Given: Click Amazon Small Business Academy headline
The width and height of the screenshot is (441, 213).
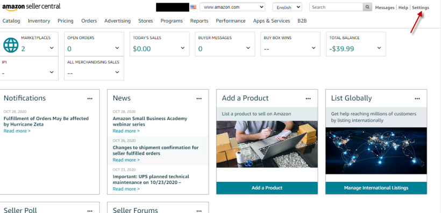Looking at the screenshot, I should coord(150,121).
